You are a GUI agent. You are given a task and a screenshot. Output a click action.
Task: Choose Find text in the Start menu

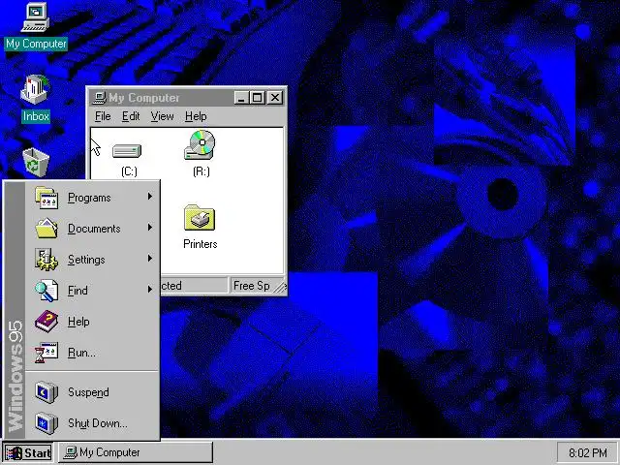[77, 291]
